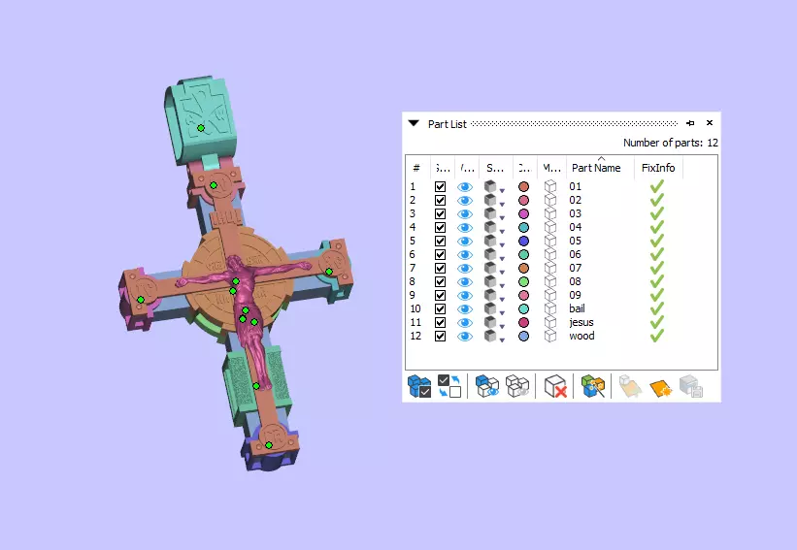Close the Part List panel
This screenshot has height=550, width=797.
coord(710,123)
